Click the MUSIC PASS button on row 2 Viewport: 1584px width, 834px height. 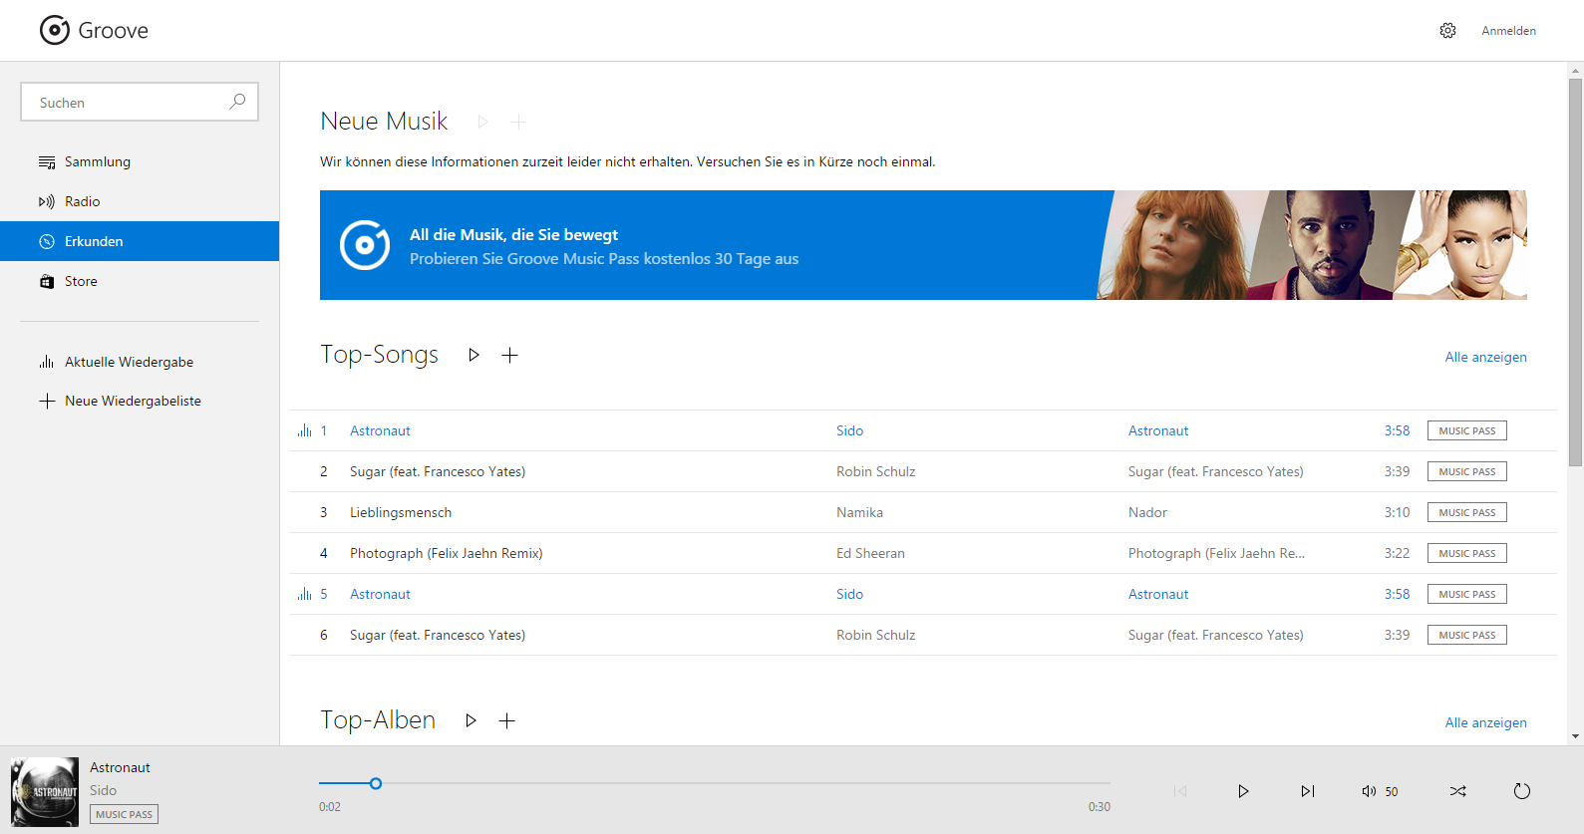point(1466,471)
